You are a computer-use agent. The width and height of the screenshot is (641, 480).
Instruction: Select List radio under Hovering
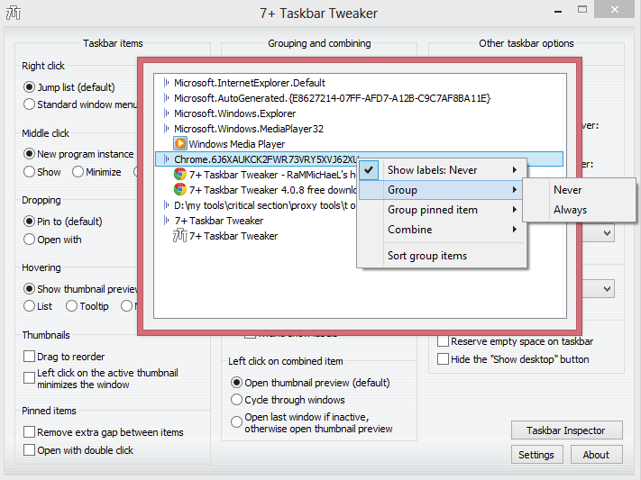tap(29, 306)
